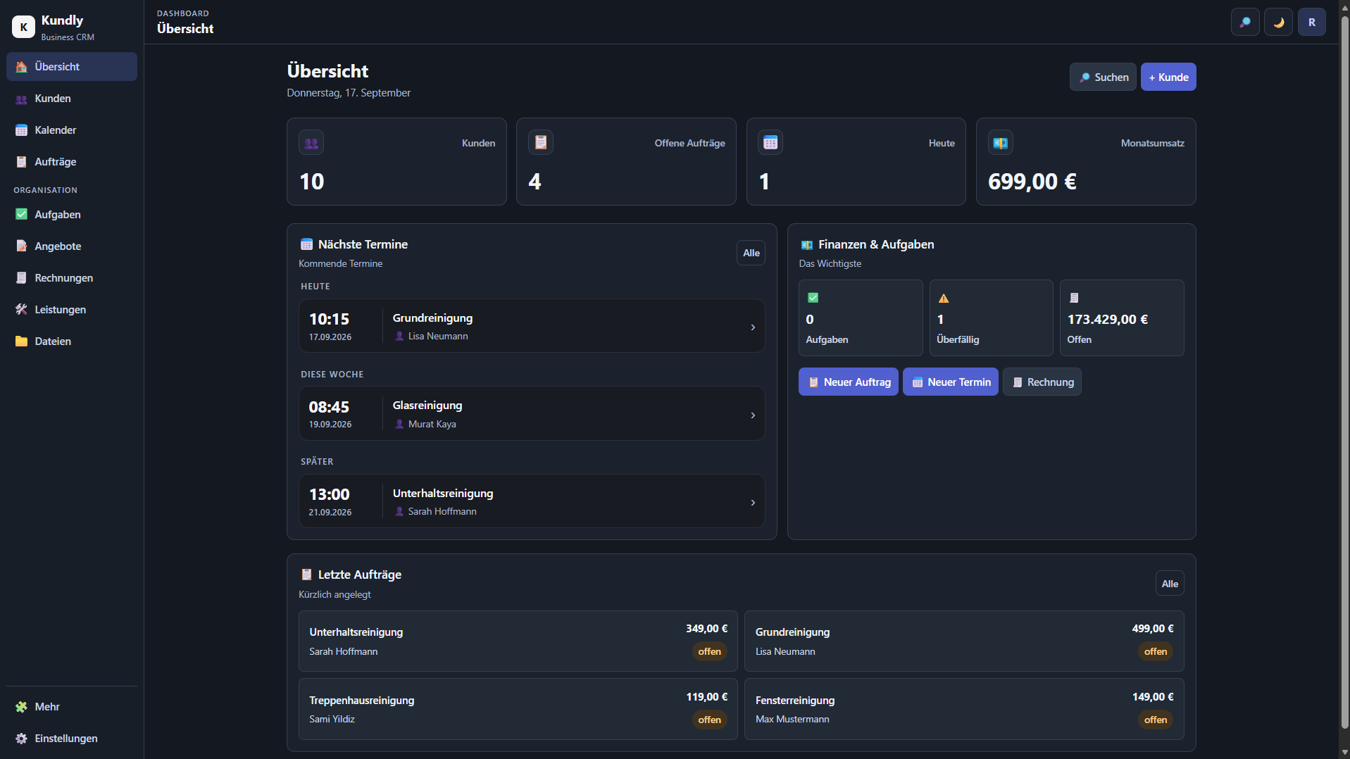Screen dimensions: 1350x759
Task: Go to Kunden in sidebar
Action: click(72, 99)
